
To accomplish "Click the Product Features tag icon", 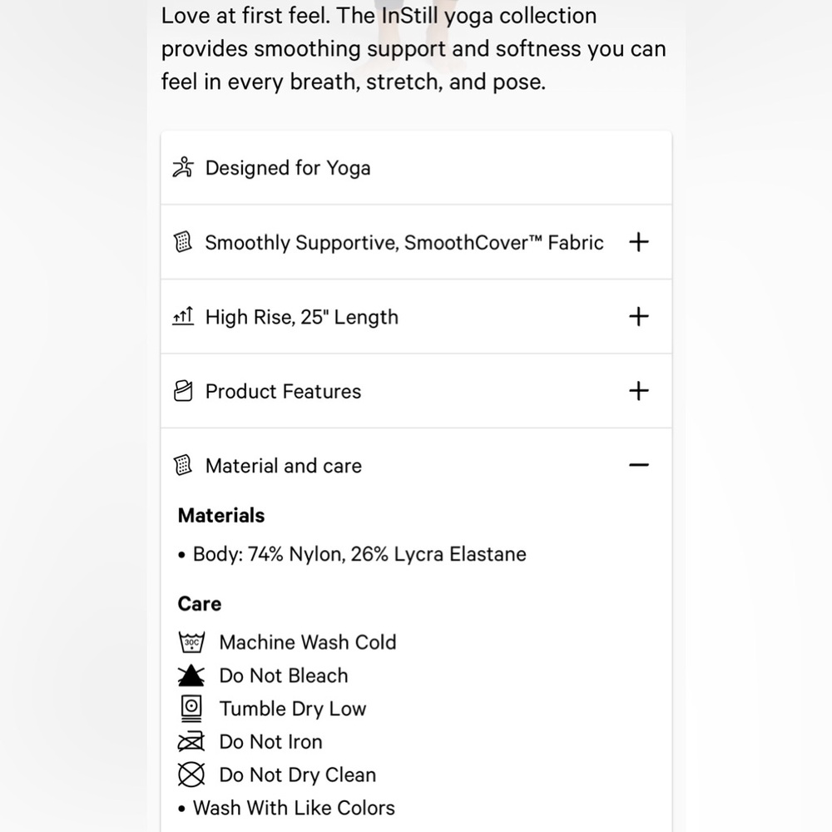I will (x=183, y=391).
